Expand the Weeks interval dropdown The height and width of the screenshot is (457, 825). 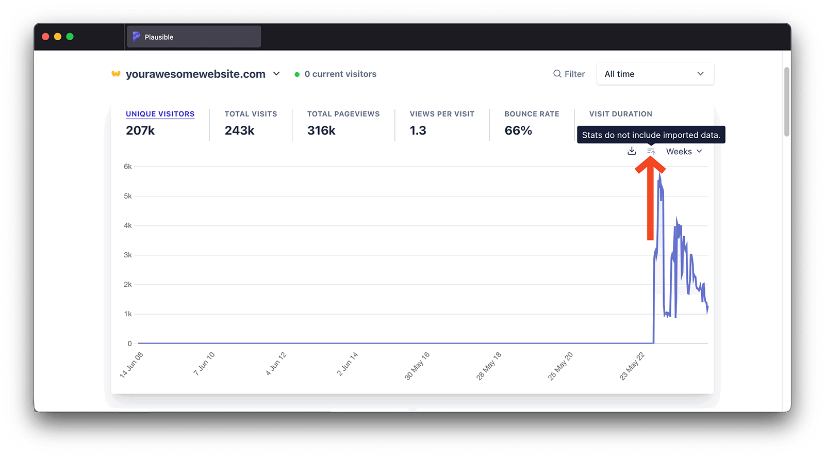684,151
